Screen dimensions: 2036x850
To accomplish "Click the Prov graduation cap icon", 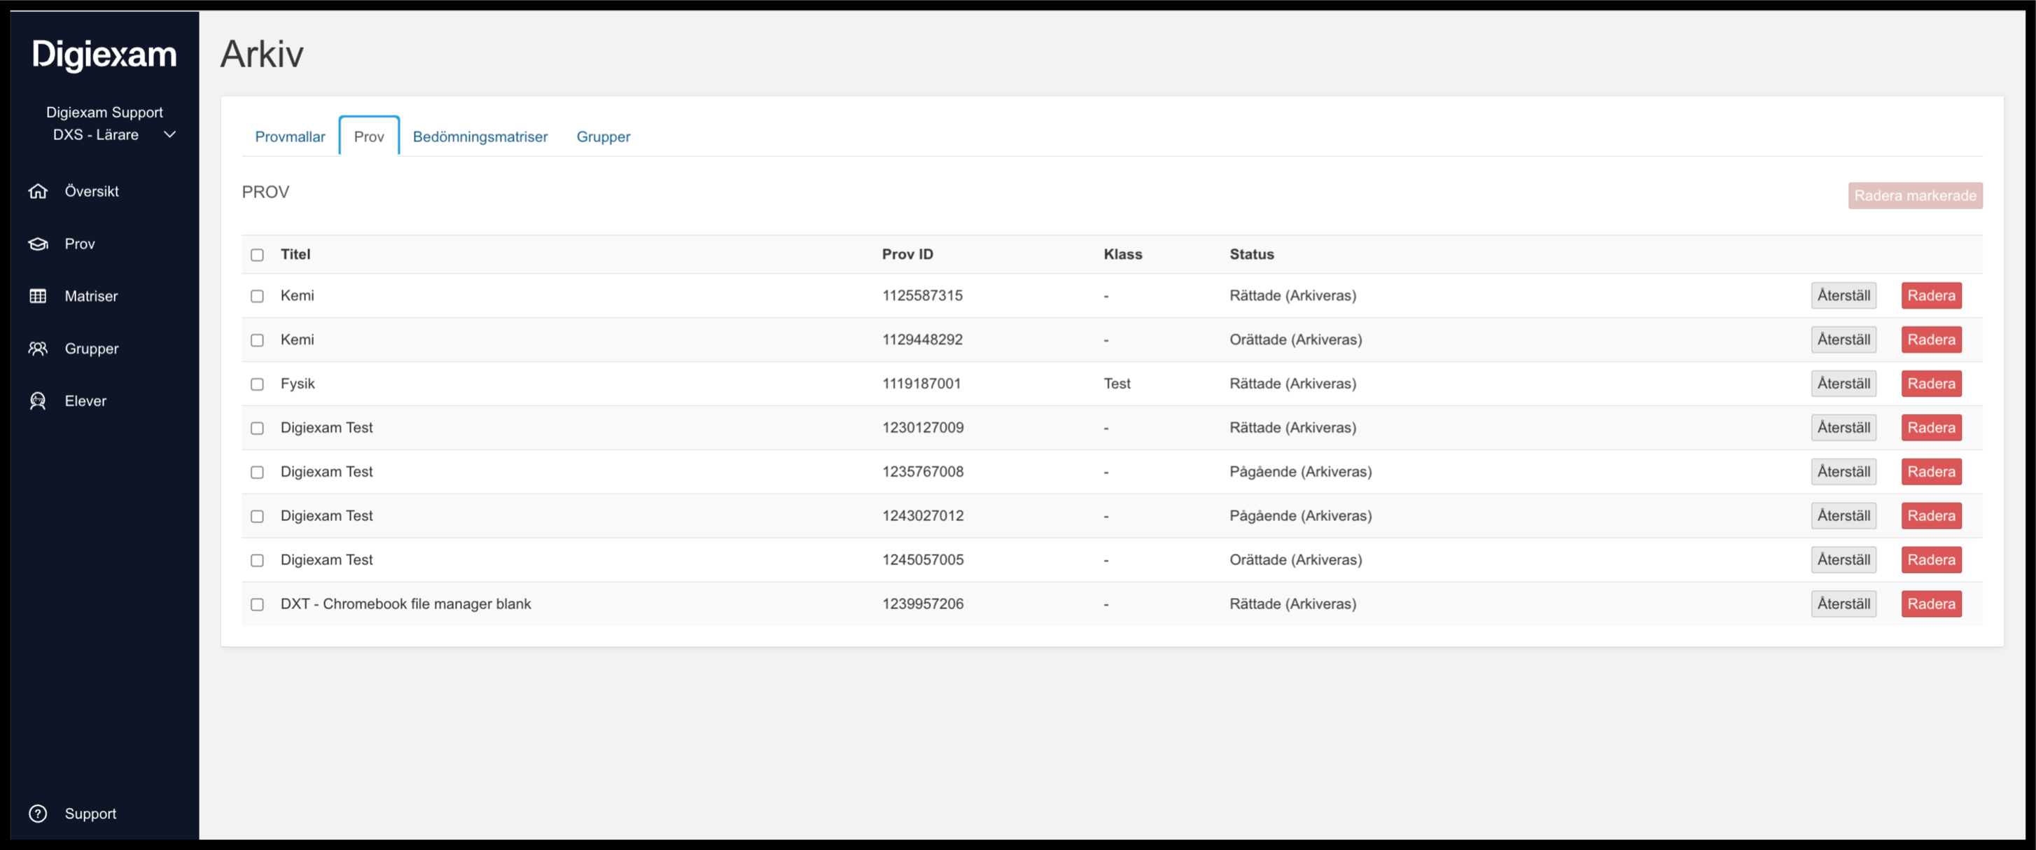I will (x=38, y=244).
